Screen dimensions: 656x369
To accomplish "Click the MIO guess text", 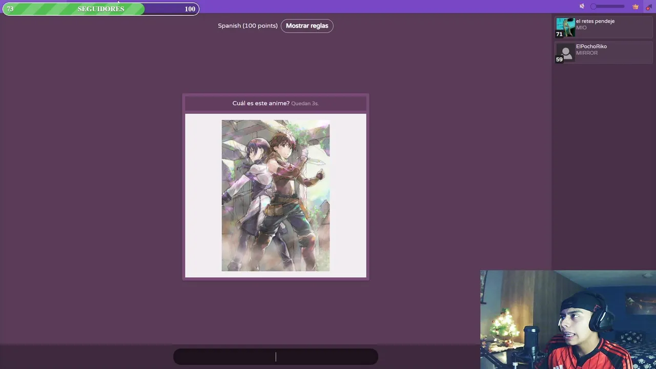I will click(581, 28).
